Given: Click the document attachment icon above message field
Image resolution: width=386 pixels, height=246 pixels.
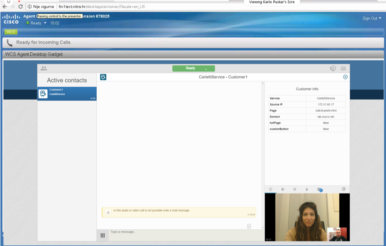Looking at the screenshot, I should click(x=249, y=226).
